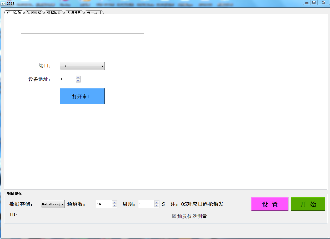Increase 通道数 using the up arrow
The height and width of the screenshot is (239, 330).
[x=114, y=202]
